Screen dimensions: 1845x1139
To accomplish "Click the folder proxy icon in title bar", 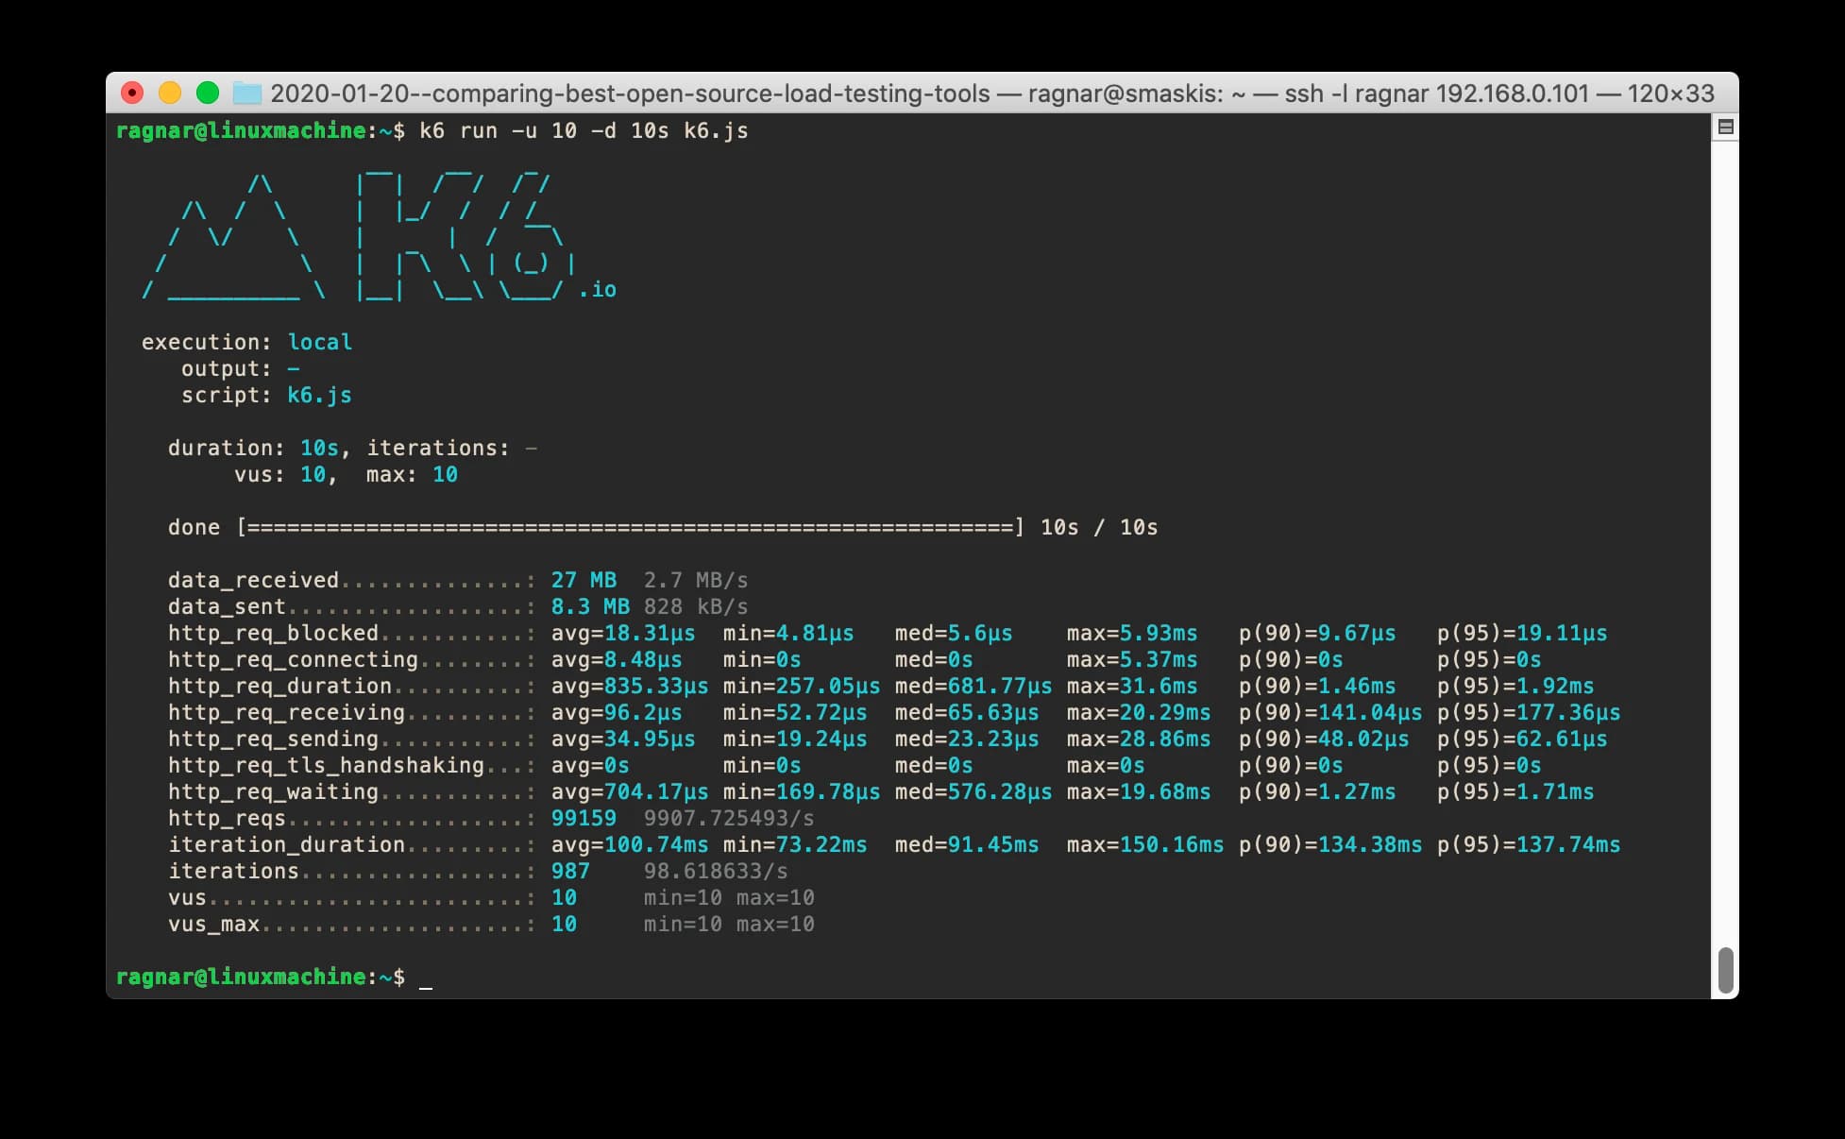I will (246, 93).
